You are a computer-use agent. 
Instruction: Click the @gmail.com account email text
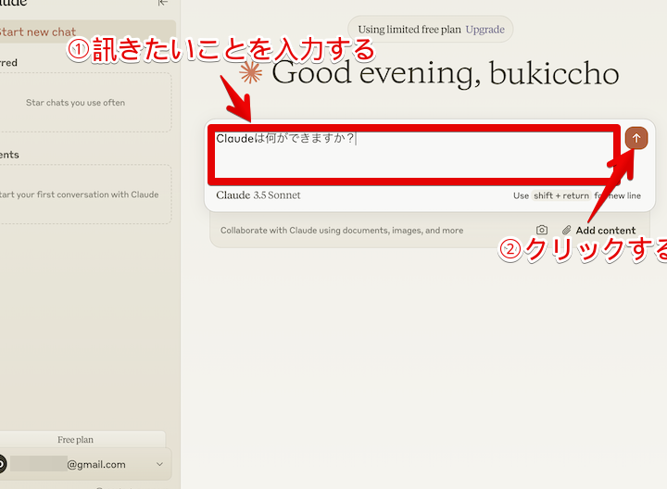[x=96, y=464]
